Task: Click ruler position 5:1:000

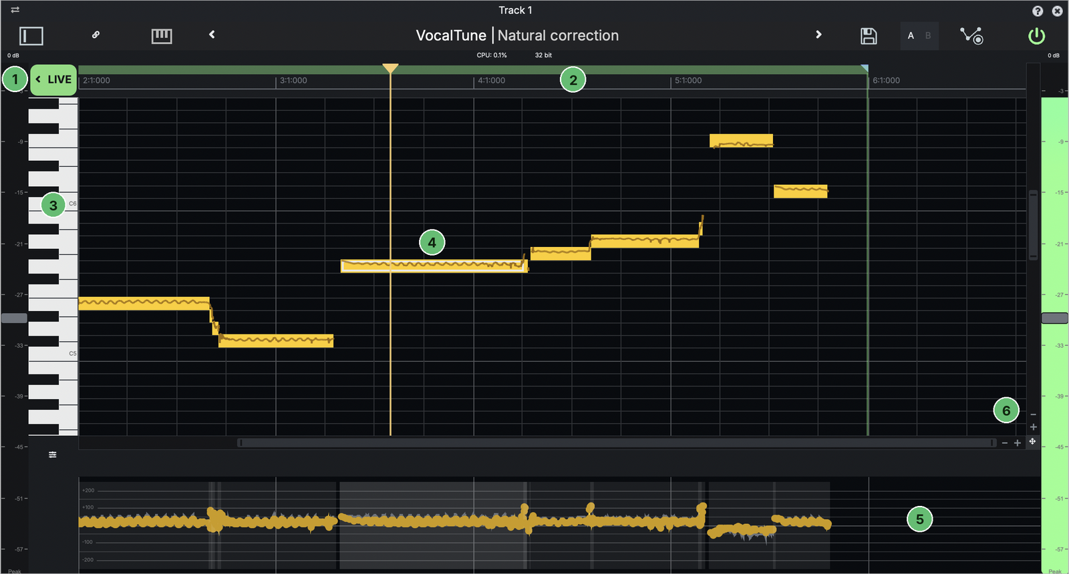Action: click(688, 81)
